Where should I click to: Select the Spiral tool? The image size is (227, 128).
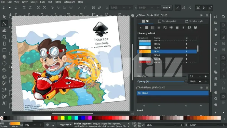point(4,77)
